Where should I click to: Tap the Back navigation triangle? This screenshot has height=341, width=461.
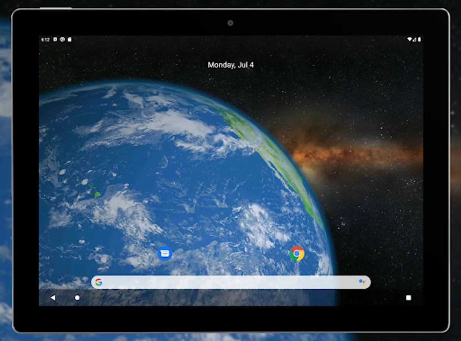pos(53,298)
